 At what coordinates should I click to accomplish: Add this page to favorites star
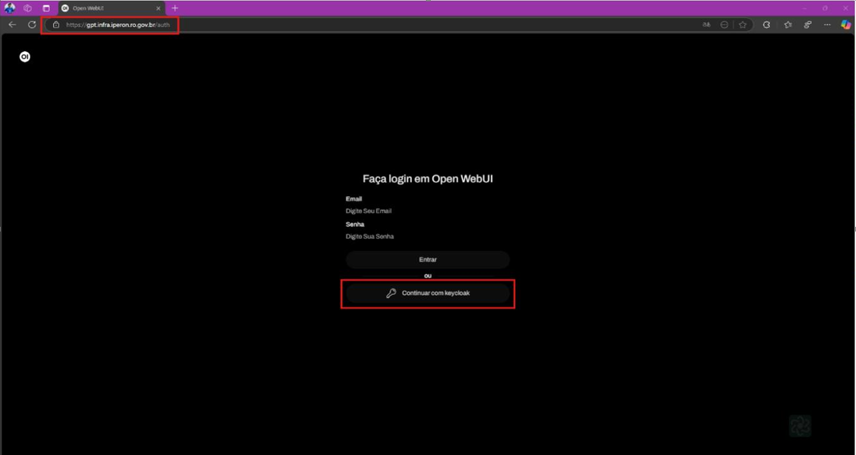coord(742,25)
